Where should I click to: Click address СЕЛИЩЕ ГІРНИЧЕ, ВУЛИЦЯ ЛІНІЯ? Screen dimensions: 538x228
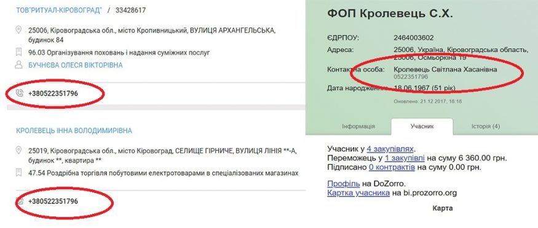[164, 155]
